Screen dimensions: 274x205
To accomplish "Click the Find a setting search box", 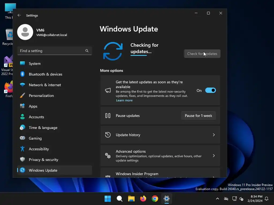I will coord(55,51).
